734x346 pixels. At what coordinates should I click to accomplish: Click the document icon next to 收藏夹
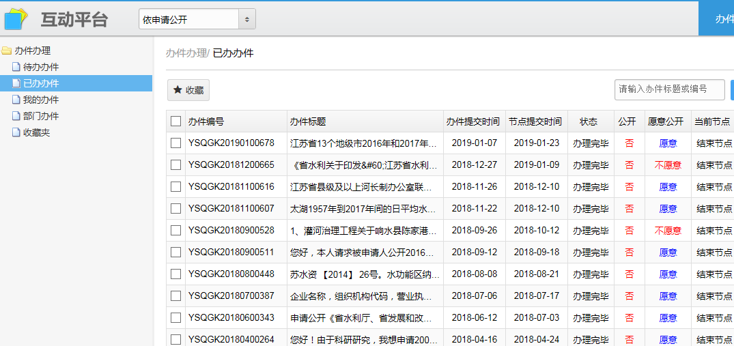16,133
